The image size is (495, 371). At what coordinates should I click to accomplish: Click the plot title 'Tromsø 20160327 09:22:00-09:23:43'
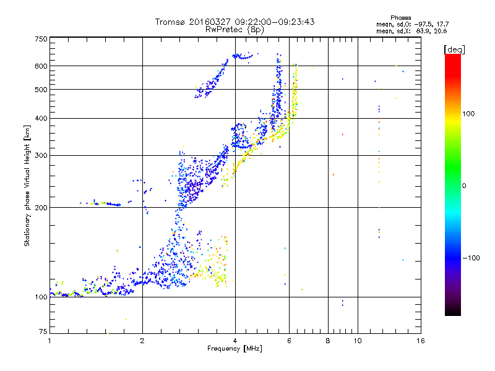(235, 22)
